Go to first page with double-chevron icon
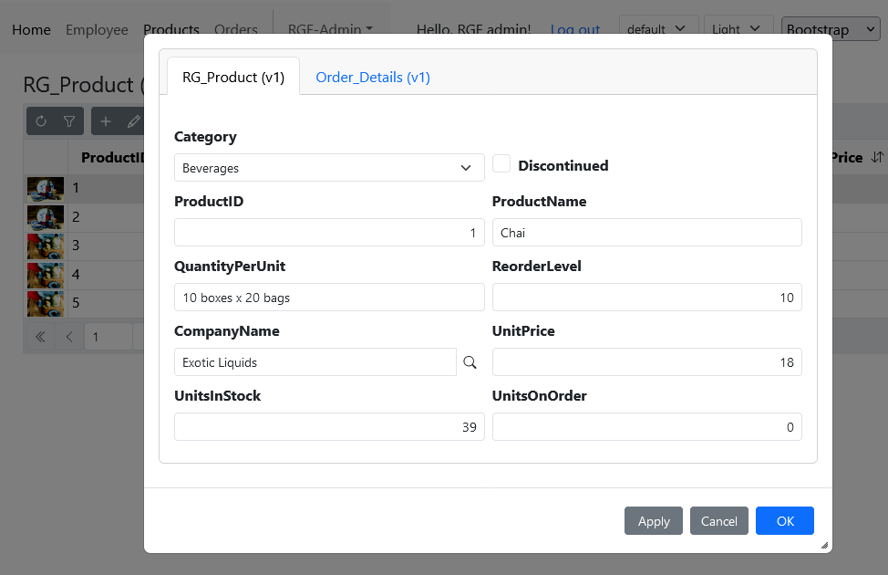The width and height of the screenshot is (888, 575). click(40, 337)
